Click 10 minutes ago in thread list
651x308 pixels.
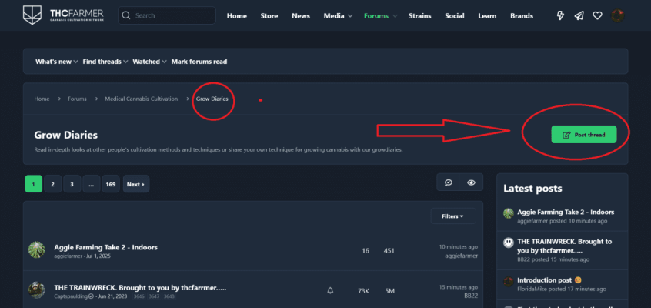tap(459, 247)
